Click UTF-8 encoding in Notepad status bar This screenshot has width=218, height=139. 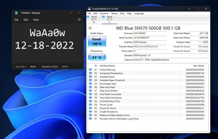click(x=65, y=67)
